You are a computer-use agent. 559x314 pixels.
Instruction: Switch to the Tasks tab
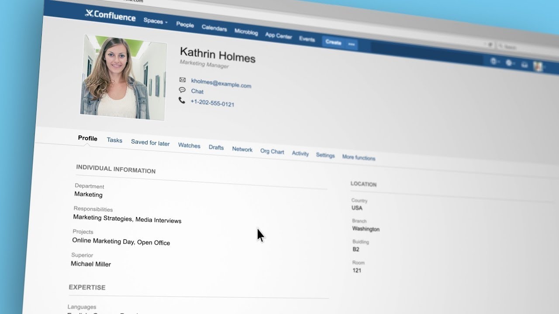[114, 140]
